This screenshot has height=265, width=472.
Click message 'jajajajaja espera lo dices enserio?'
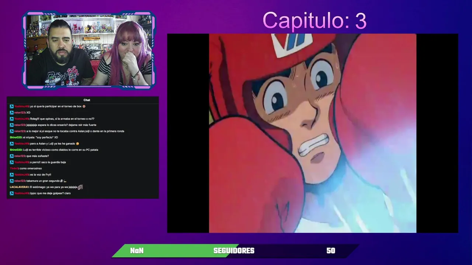point(61,125)
